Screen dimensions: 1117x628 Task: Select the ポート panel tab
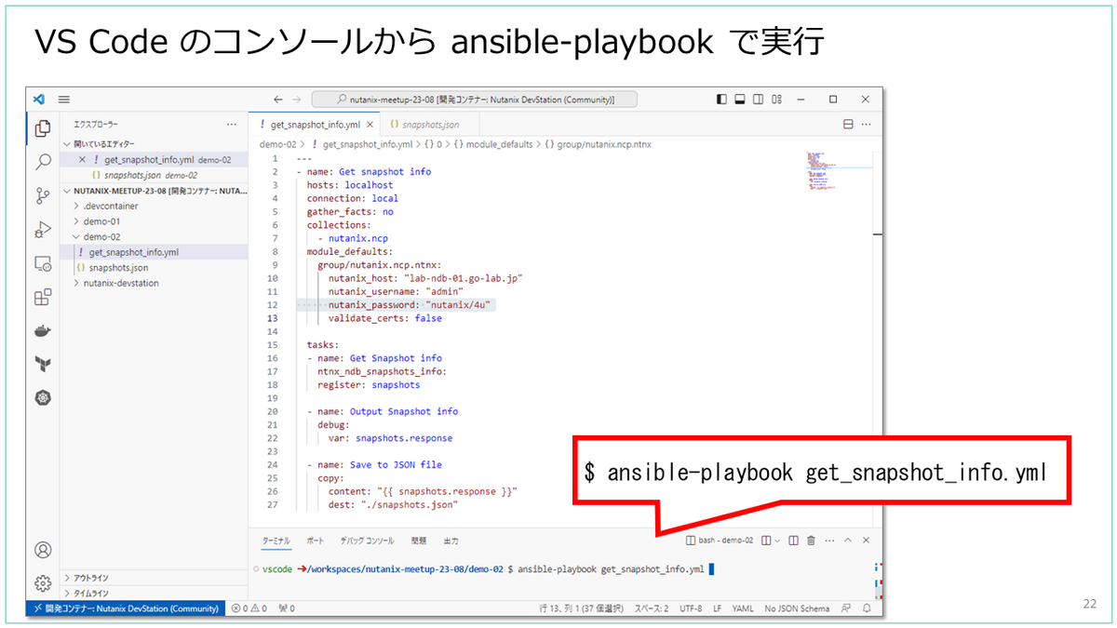tap(316, 541)
